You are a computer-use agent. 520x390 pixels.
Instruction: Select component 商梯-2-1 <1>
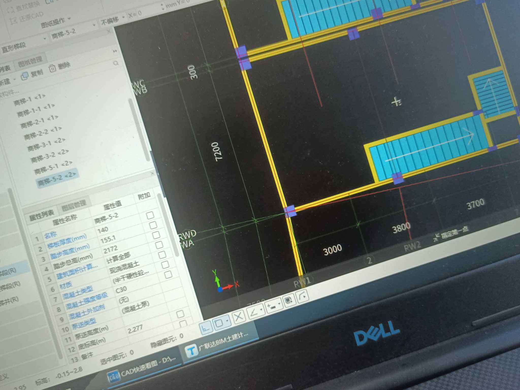(39, 121)
